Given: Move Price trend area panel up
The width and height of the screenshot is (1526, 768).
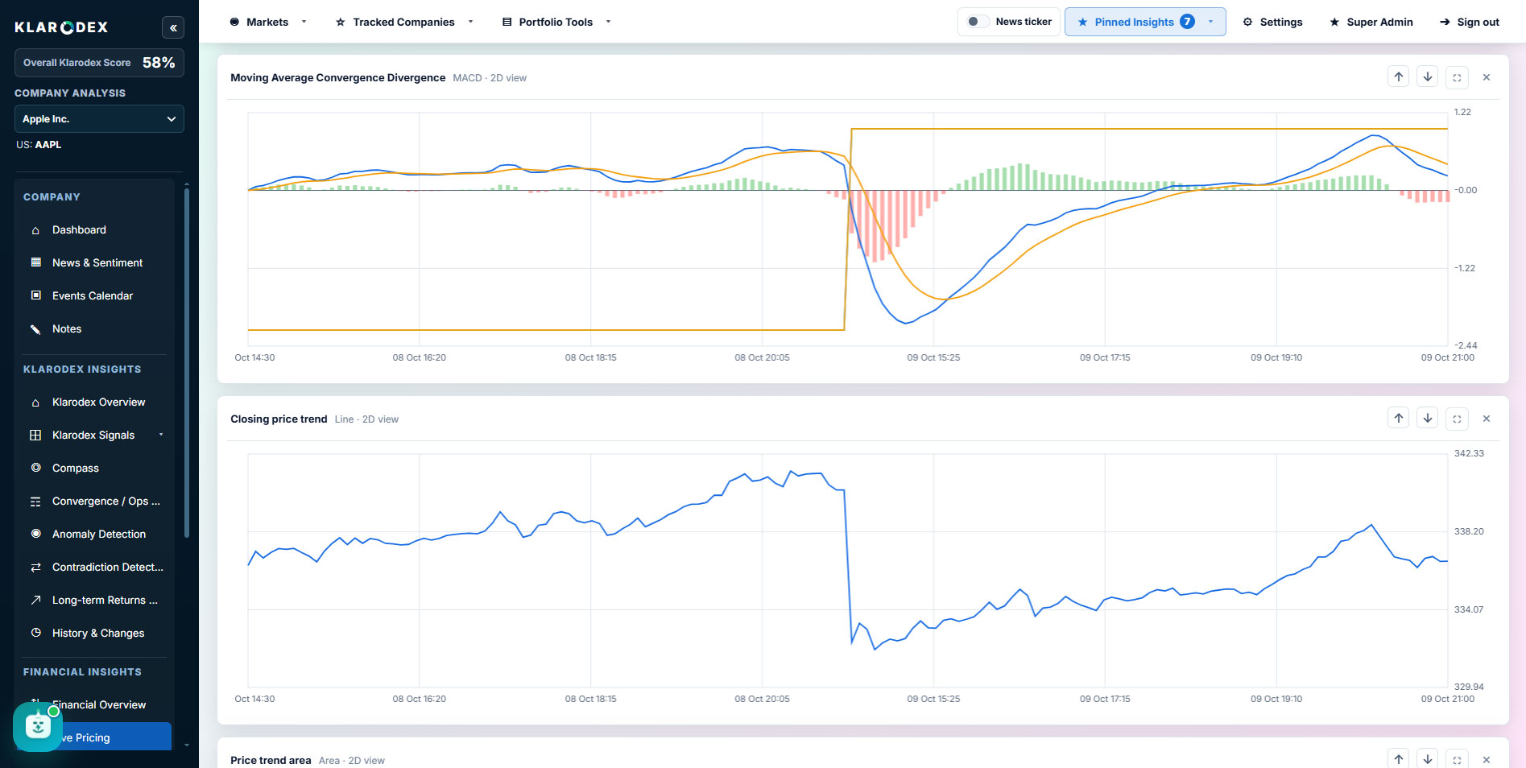Looking at the screenshot, I should pyautogui.click(x=1399, y=759).
